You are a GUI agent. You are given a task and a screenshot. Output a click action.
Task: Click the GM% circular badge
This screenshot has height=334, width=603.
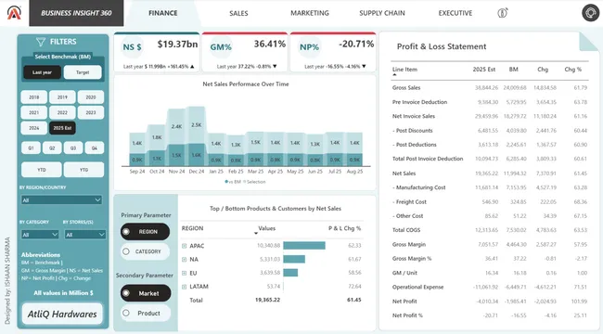tap(221, 47)
